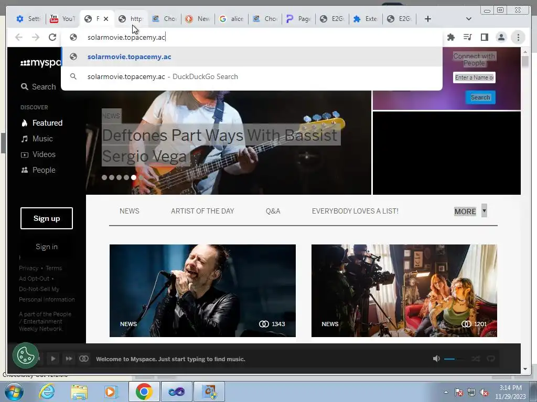Open the Chrome profile avatar icon
Screen dimensions: 537x402
[x=501, y=37]
